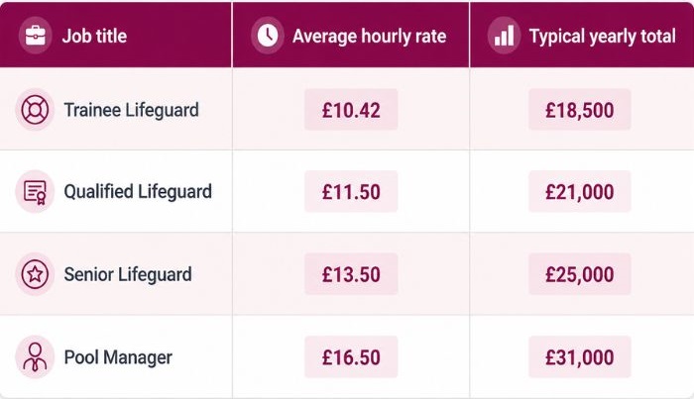
Task: Click the £25,000 yearly total badge
Action: pos(579,274)
